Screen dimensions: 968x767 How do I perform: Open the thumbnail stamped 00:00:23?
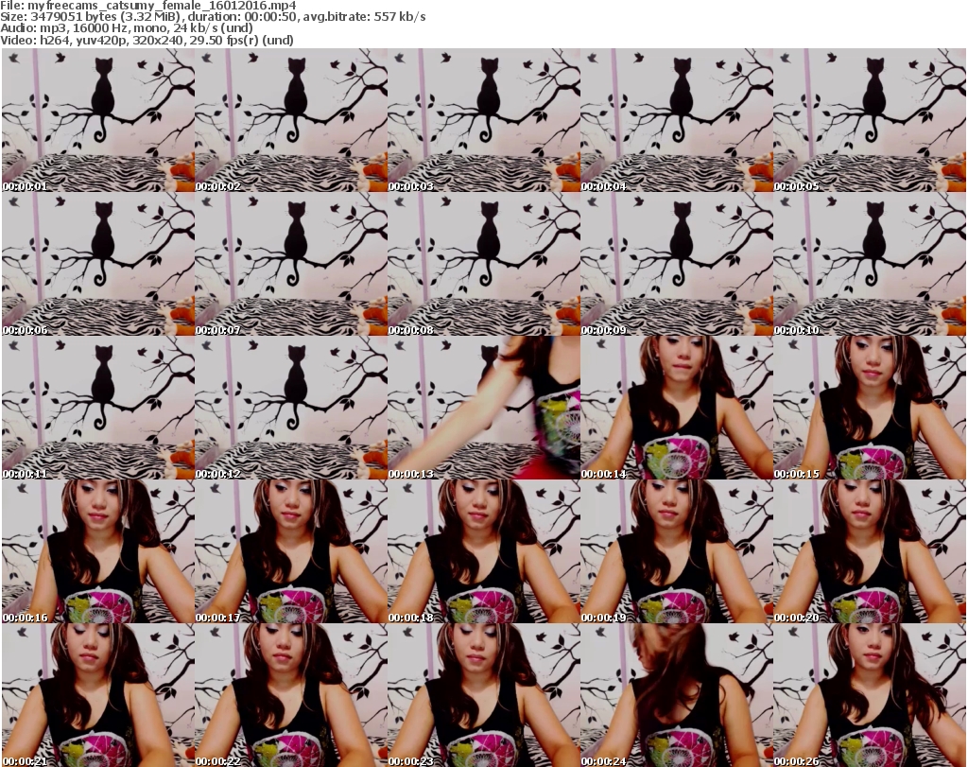tap(483, 695)
